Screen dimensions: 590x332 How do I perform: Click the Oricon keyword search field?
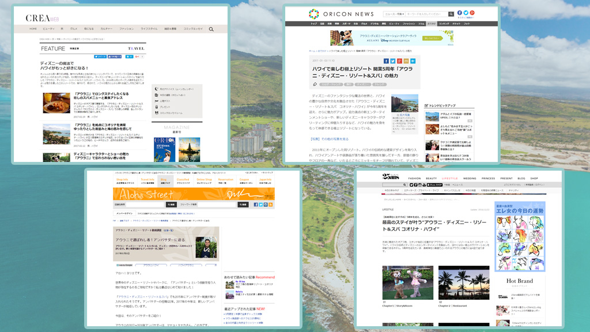(427, 14)
